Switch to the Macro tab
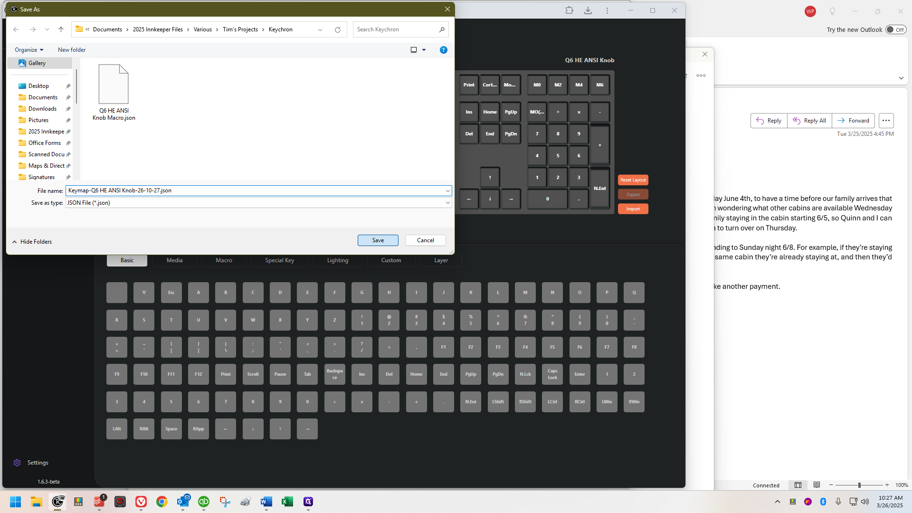This screenshot has height=513, width=912. pyautogui.click(x=224, y=260)
